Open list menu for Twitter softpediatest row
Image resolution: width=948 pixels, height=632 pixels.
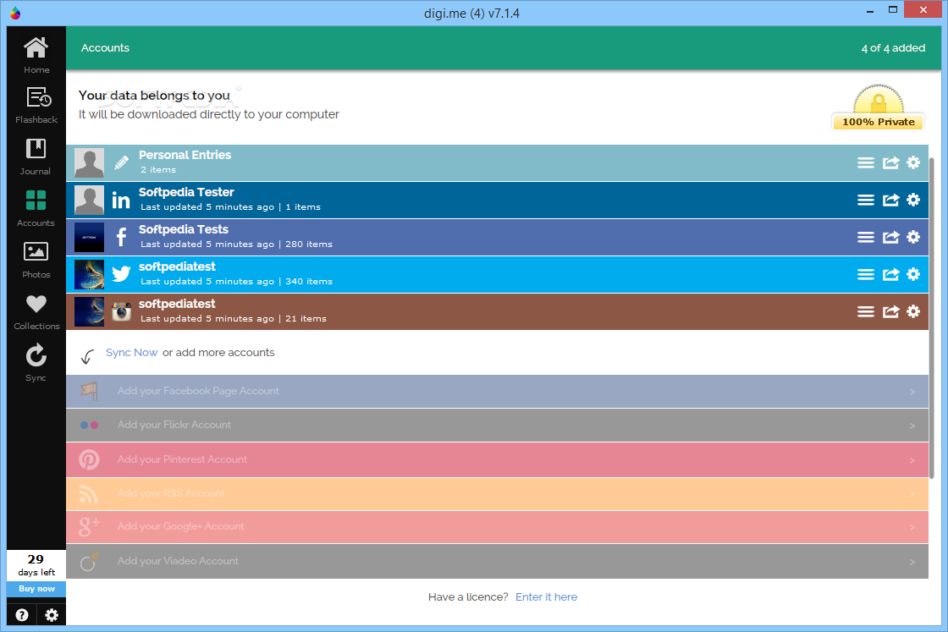click(866, 274)
